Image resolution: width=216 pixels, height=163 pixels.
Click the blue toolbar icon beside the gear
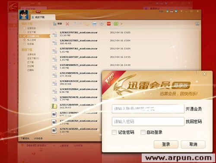[x=94, y=24]
